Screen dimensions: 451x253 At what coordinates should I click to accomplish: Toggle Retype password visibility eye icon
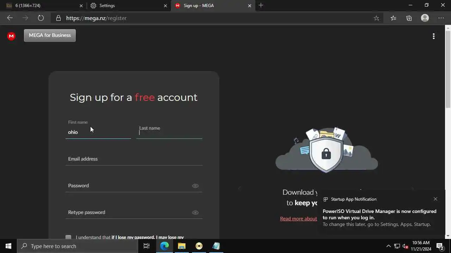(195, 213)
